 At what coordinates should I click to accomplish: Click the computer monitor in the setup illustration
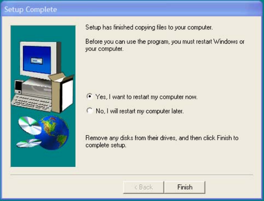(40, 60)
